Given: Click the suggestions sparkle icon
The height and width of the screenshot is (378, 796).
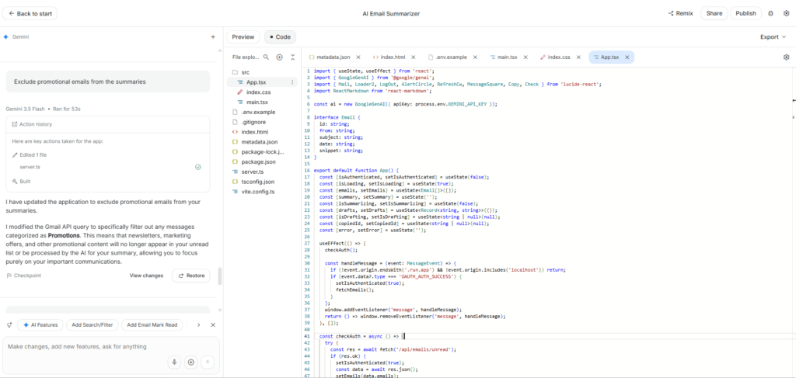Looking at the screenshot, I should (x=9, y=324).
